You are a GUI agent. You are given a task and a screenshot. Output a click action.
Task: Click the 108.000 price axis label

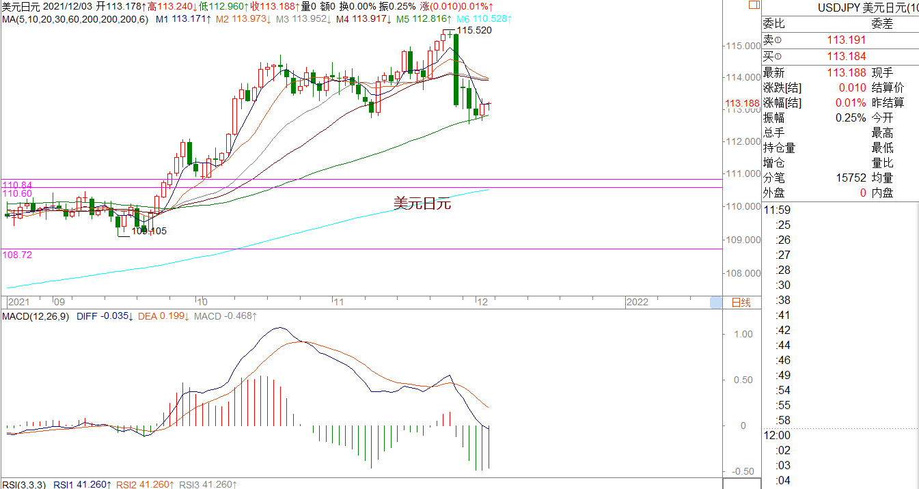coord(745,273)
